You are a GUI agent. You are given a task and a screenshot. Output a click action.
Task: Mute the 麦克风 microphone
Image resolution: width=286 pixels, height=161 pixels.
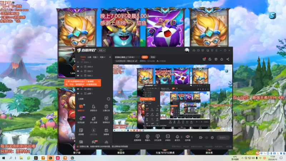pos(177,138)
